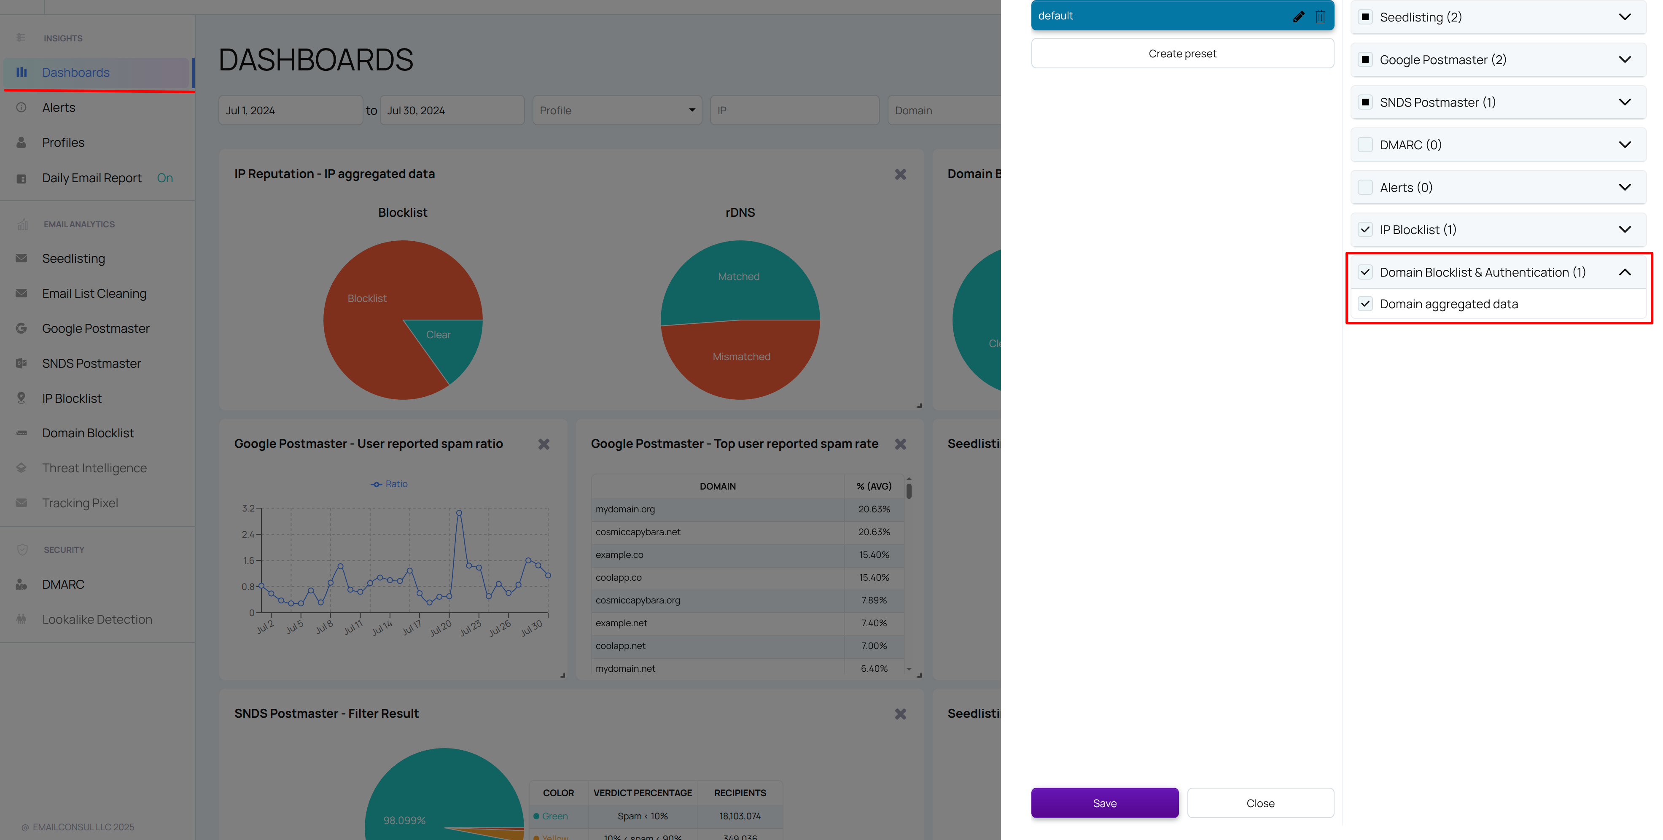Viewport: 1663px width, 840px height.
Task: Uncheck the IP Blocklist (1) checkbox
Action: coord(1365,230)
